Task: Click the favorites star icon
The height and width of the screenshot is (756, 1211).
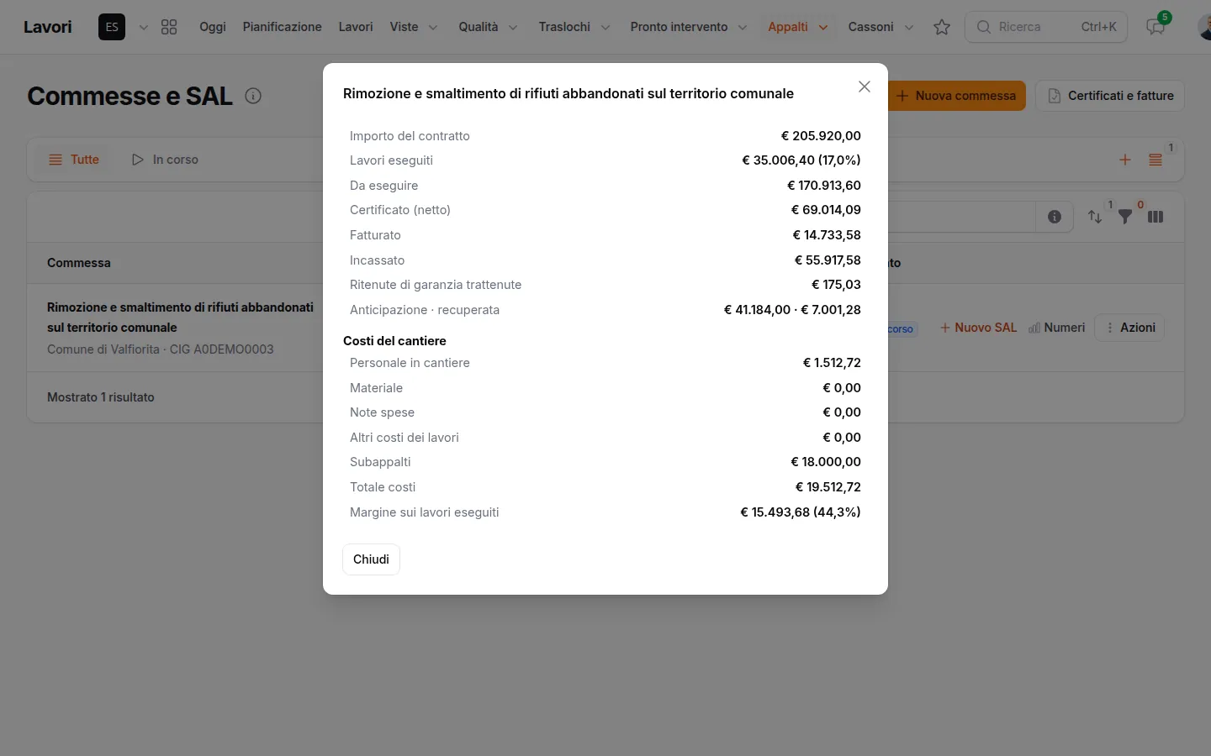Action: click(x=942, y=27)
